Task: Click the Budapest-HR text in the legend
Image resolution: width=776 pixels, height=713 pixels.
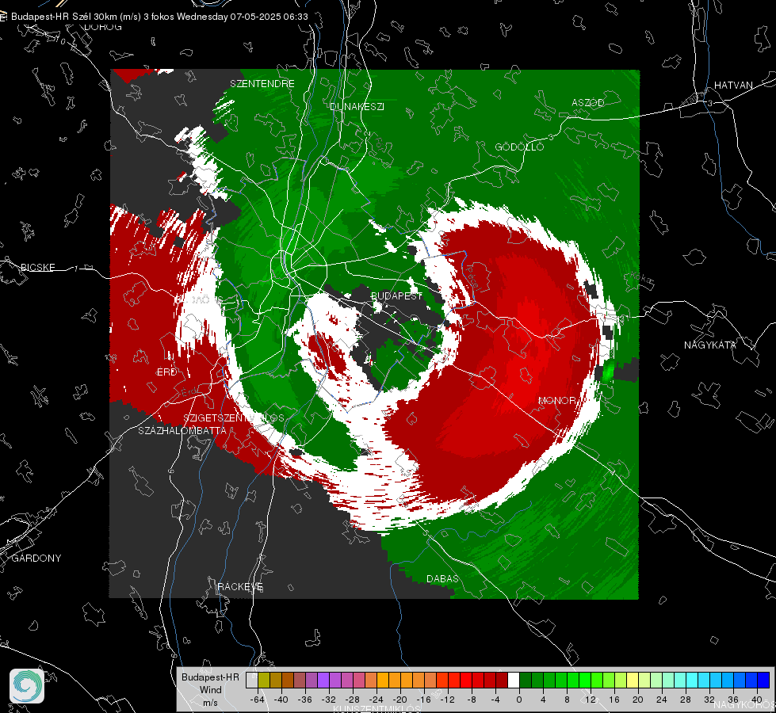Action: click(210, 677)
